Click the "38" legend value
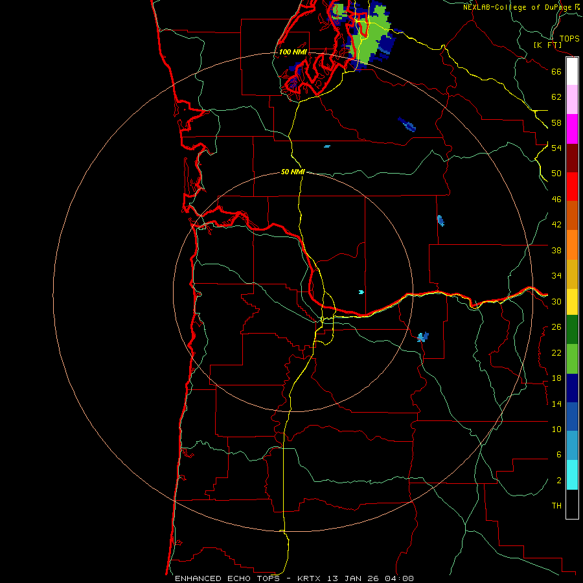Image resolution: width=583 pixels, height=583 pixels. point(556,250)
